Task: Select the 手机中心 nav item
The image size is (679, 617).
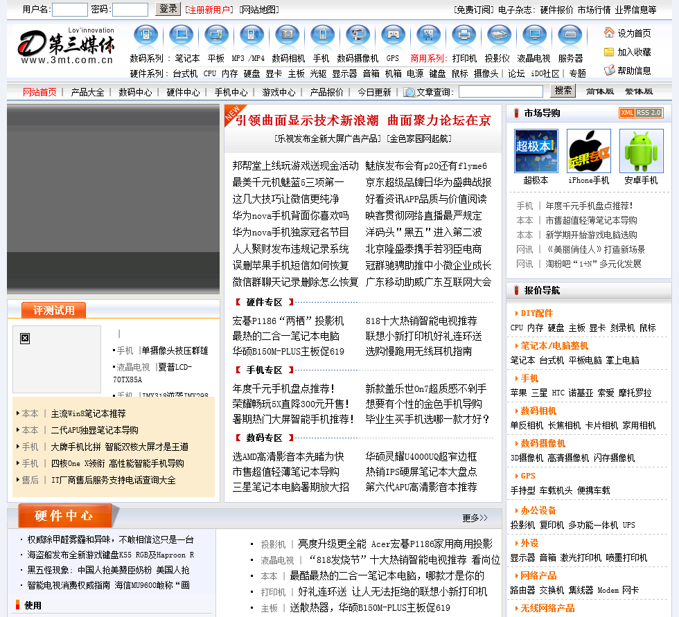Action: tap(231, 92)
